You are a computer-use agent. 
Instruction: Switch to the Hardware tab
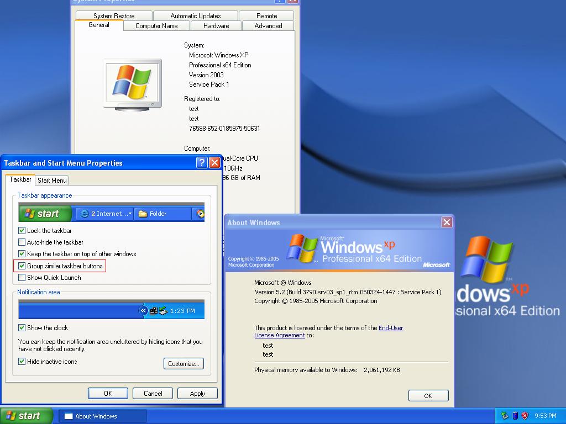click(216, 25)
